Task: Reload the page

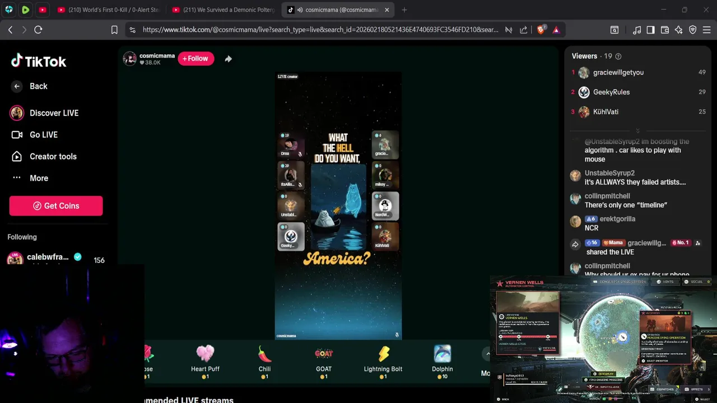Action: pyautogui.click(x=38, y=30)
